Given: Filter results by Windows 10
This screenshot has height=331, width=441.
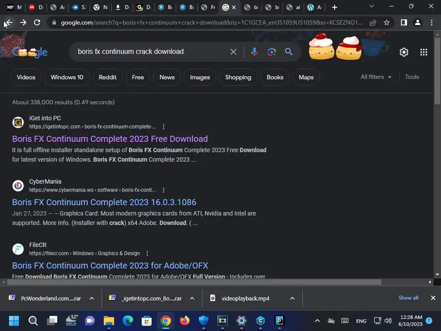Looking at the screenshot, I should click(x=67, y=77).
